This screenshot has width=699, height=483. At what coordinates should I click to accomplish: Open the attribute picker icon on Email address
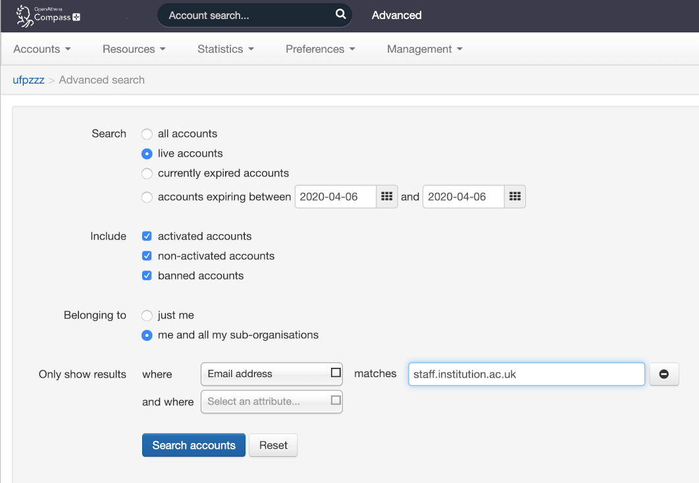point(334,374)
